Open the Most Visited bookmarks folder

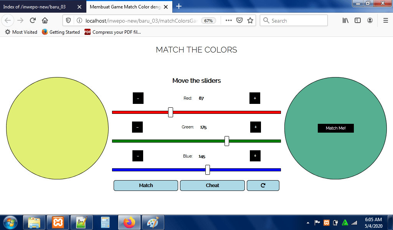(x=21, y=32)
